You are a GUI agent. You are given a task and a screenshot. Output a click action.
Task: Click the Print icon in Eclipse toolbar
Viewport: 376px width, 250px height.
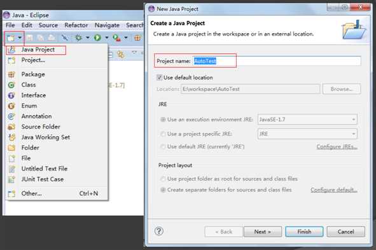[x=52, y=38]
